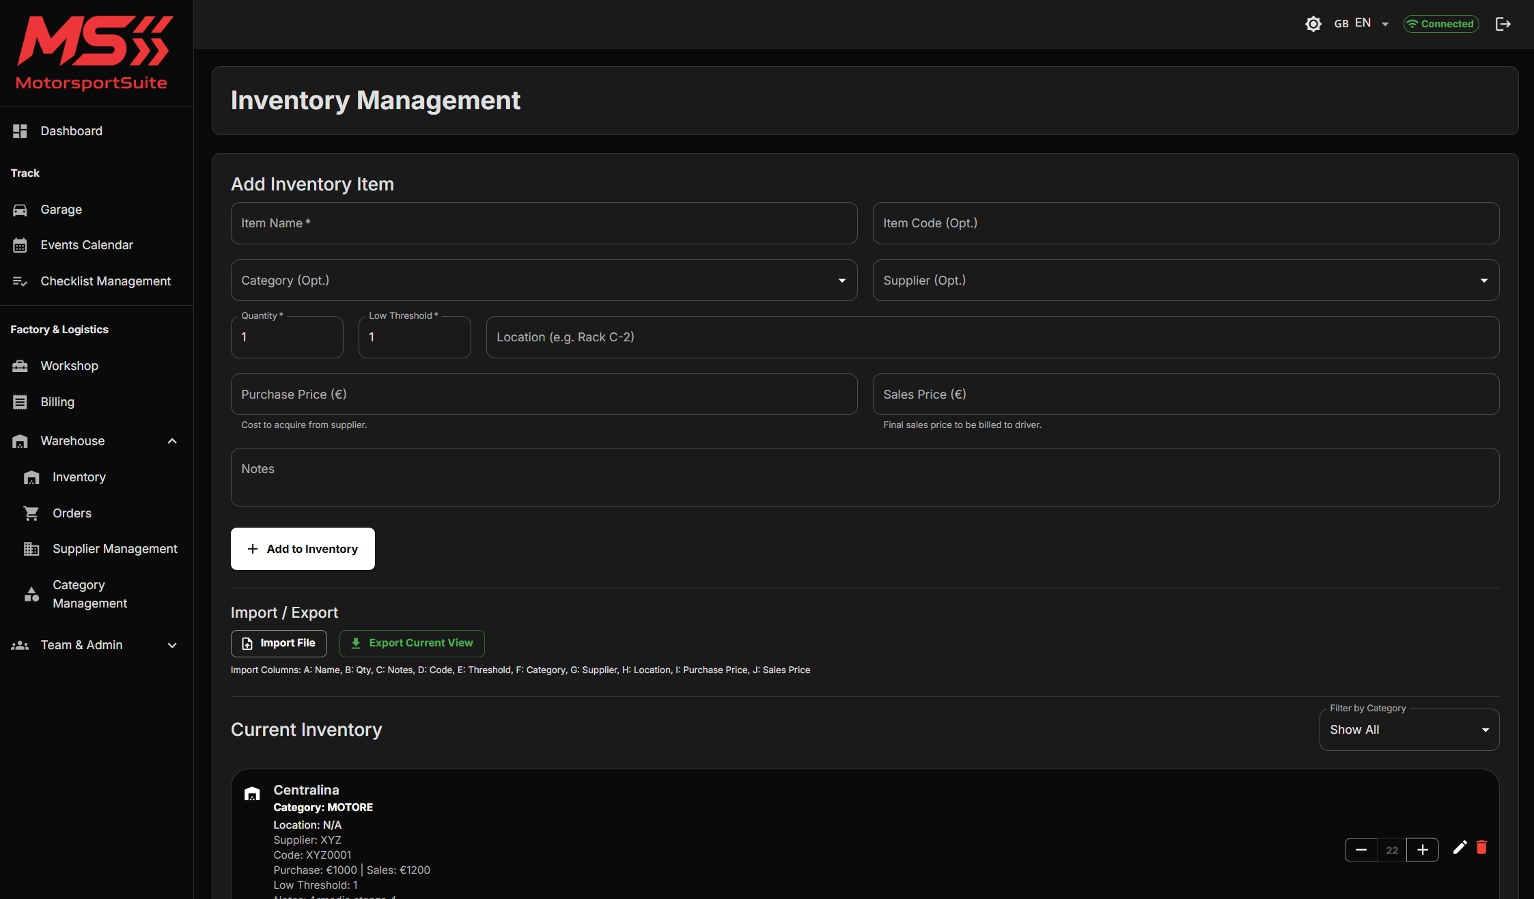1534x899 pixels.
Task: Click the Add to Inventory button
Action: 303,549
